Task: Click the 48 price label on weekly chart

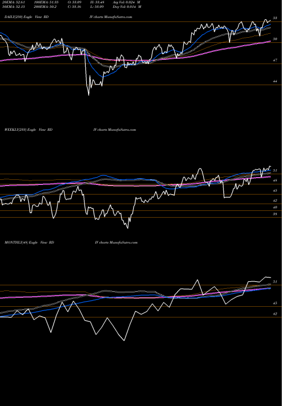Action: point(275,180)
